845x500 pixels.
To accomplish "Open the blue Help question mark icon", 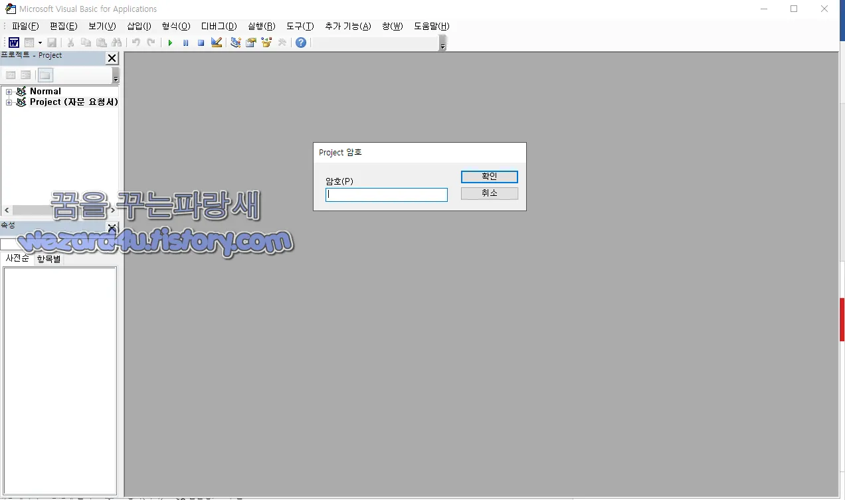I will 301,42.
